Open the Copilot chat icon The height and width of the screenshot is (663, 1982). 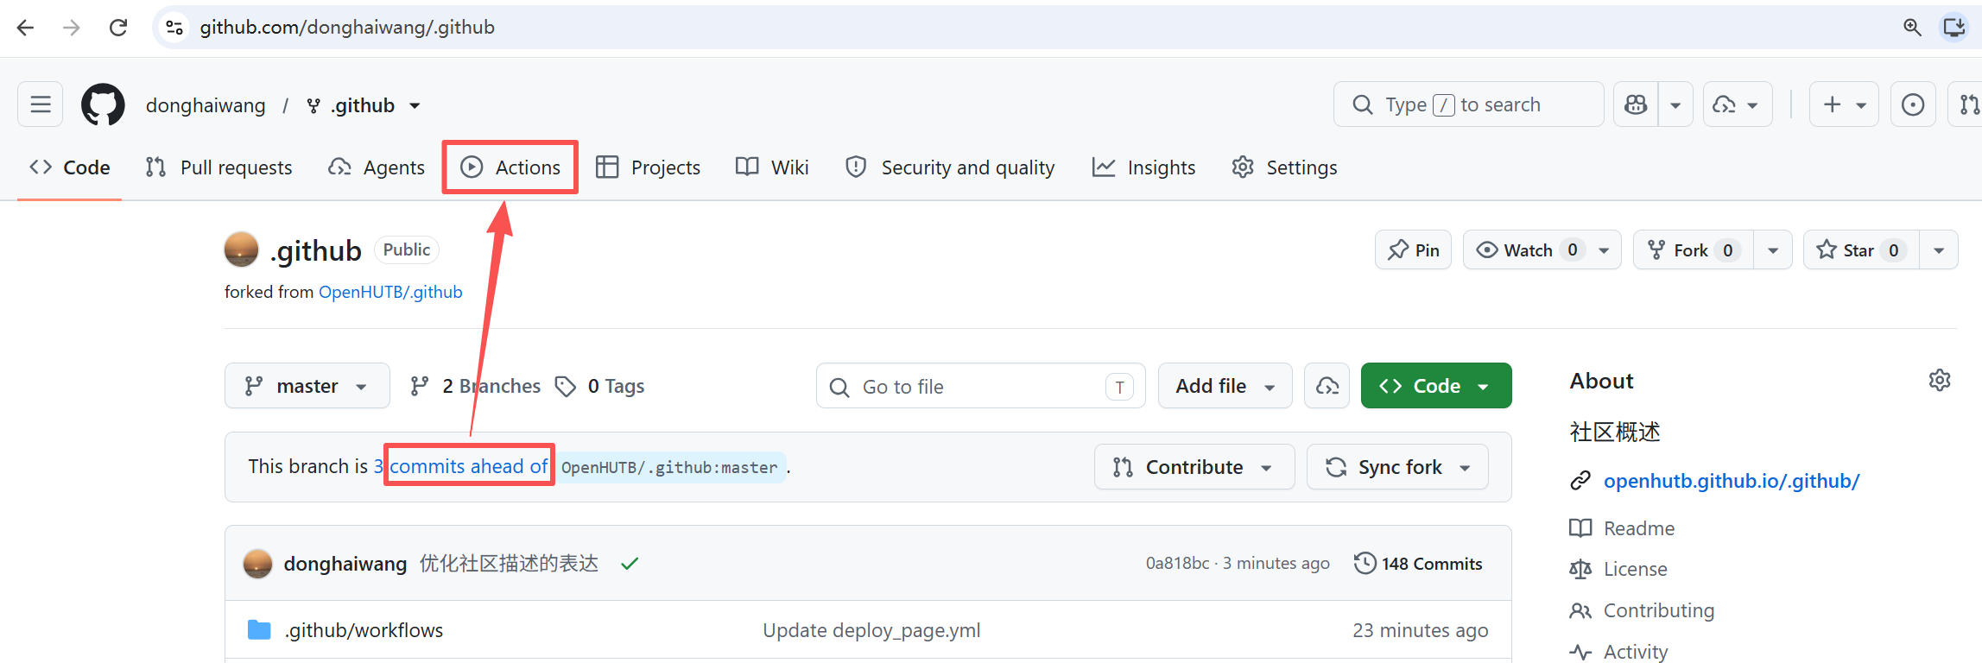point(1636,104)
